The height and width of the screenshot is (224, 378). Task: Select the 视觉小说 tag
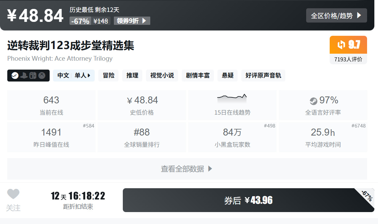pos(162,76)
